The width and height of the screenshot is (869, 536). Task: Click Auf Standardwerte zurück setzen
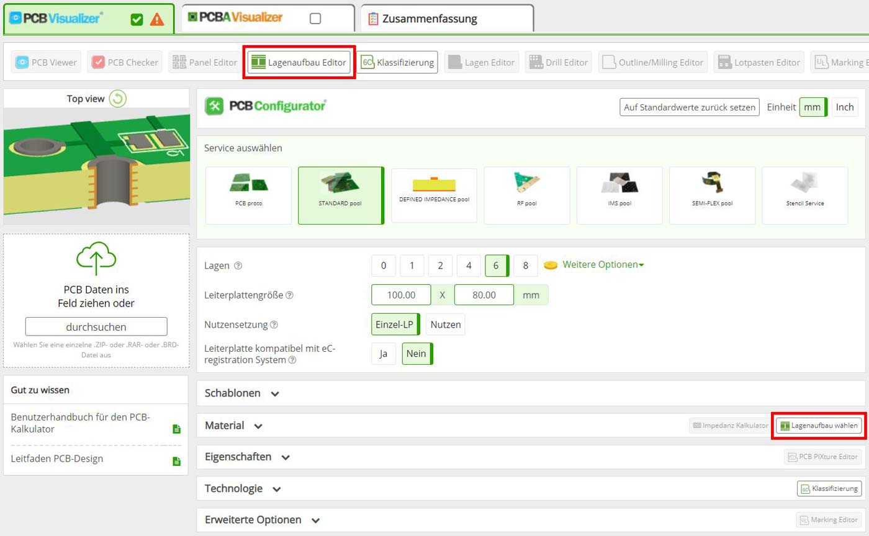688,107
